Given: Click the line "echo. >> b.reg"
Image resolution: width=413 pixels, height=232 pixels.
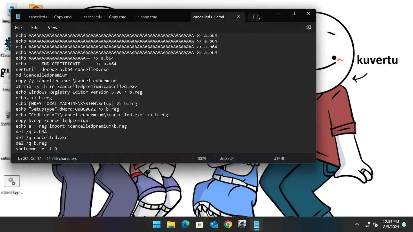Looking at the screenshot, I should pos(34,98).
